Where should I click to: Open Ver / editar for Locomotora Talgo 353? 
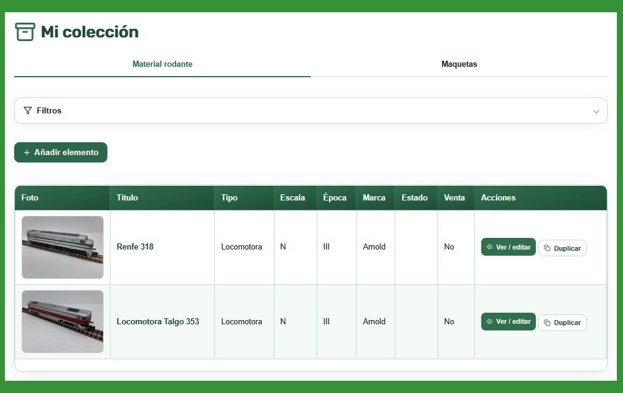click(x=508, y=321)
